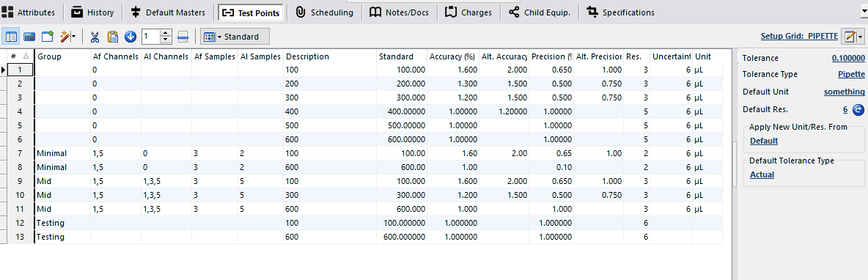
Task: Click the 1,3,5 Al Channels cell in row 9
Action: (166, 181)
